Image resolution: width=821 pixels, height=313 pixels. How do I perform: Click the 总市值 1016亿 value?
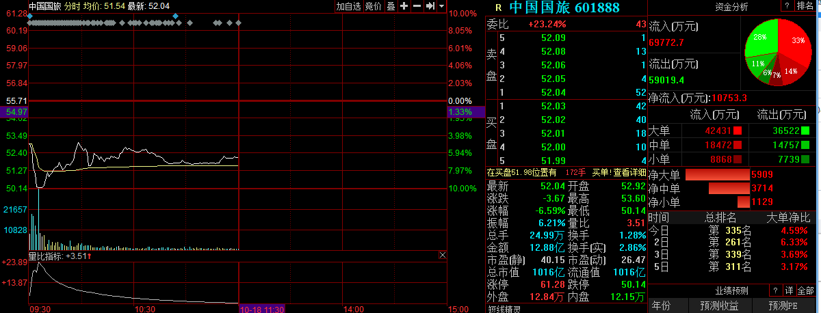[x=548, y=272]
